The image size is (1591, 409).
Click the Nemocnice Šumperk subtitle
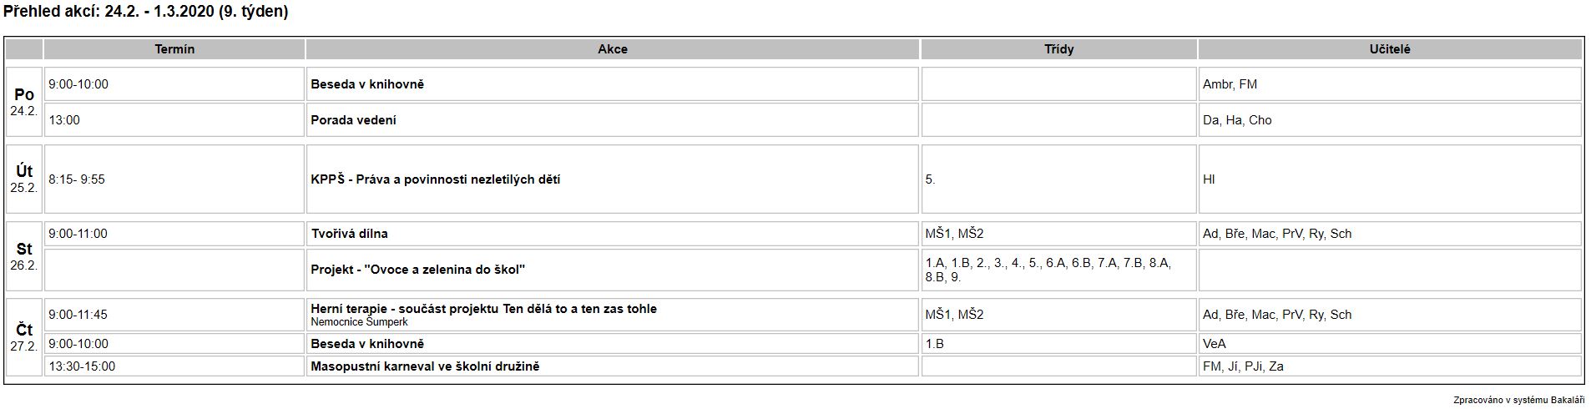(x=359, y=322)
